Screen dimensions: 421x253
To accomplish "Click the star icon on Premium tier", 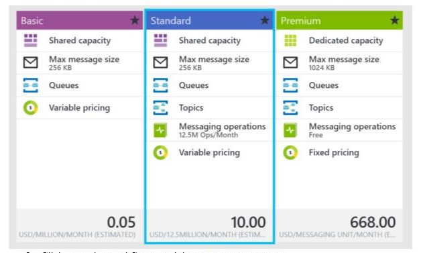I will [x=394, y=20].
